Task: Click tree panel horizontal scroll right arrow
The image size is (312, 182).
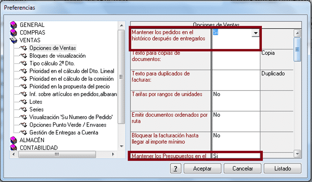Action: 113,154
